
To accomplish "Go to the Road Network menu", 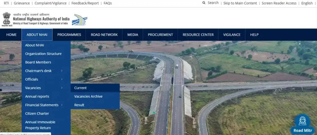I will tap(104, 35).
